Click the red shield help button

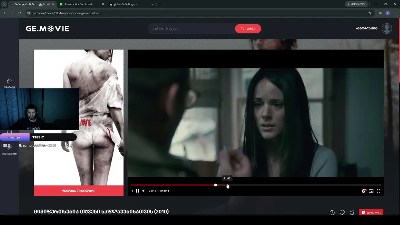[371, 212]
